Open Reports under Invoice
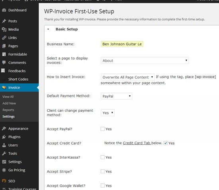The image size is (219, 190). point(8,110)
